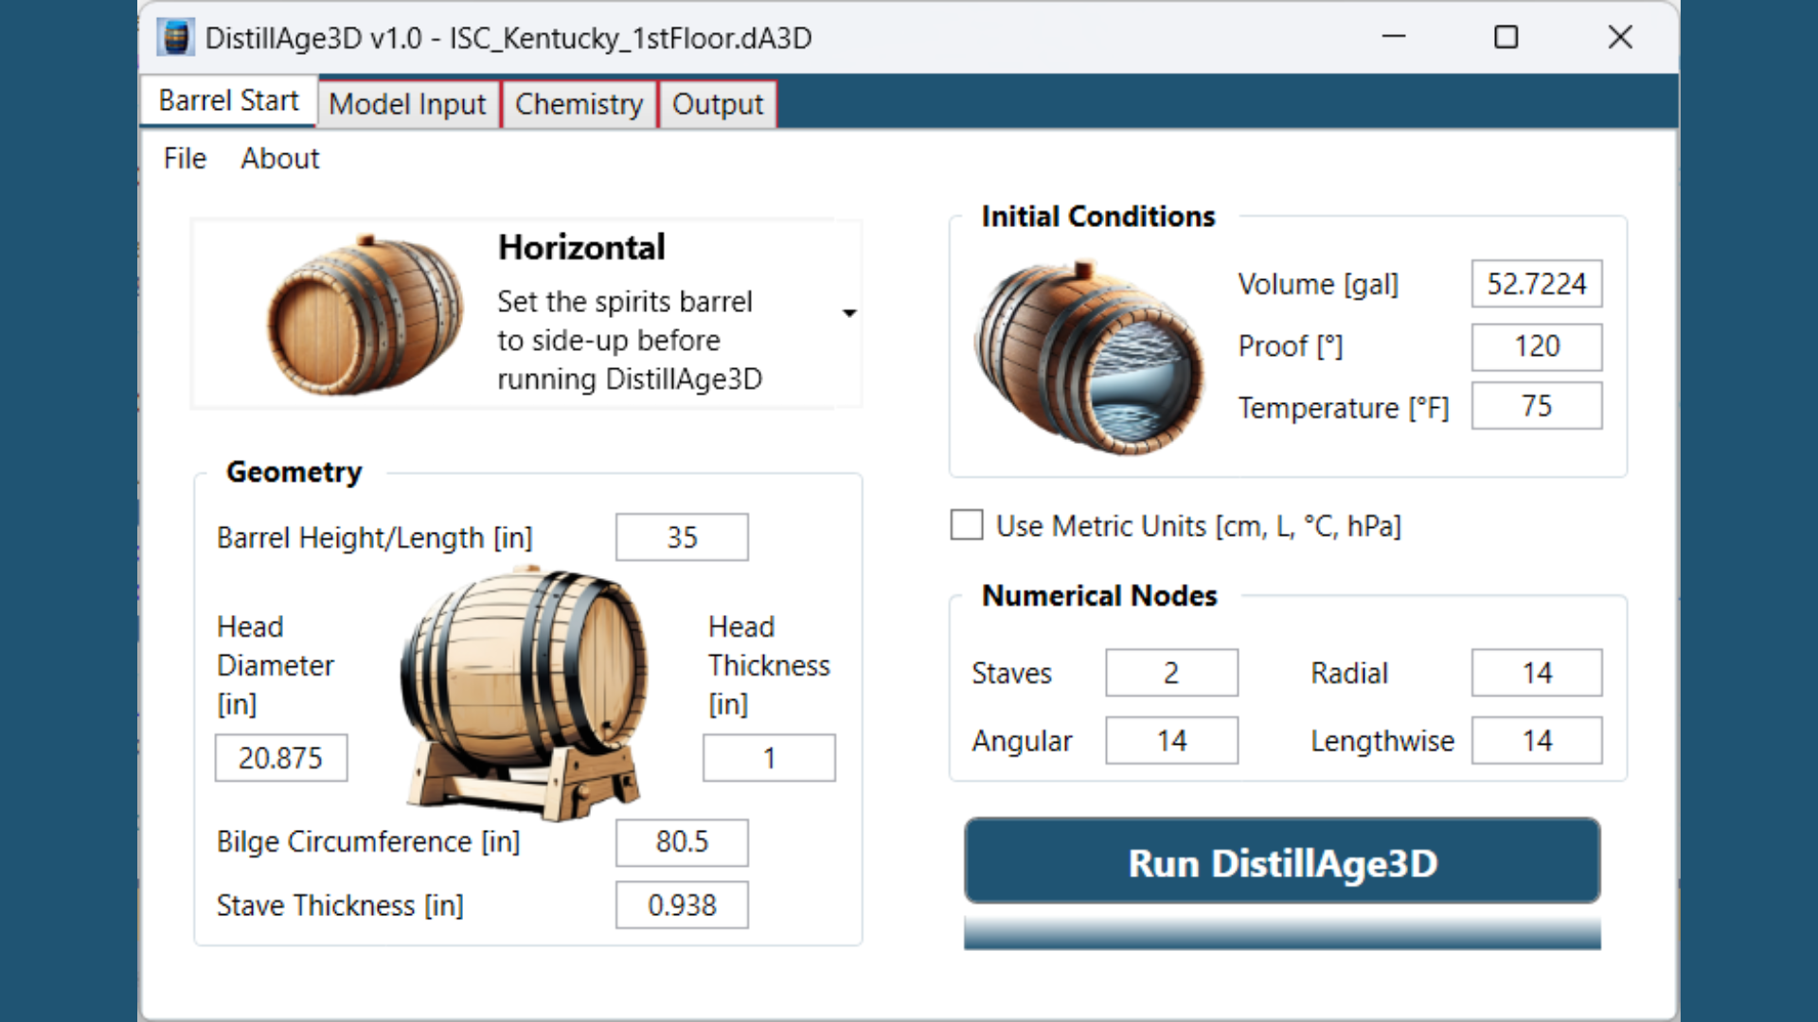This screenshot has width=1818, height=1022.
Task: Switch to the Model Input tab
Action: coord(407,104)
